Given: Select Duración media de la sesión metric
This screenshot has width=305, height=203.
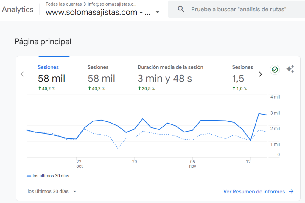Looking at the screenshot, I should 170,78.
